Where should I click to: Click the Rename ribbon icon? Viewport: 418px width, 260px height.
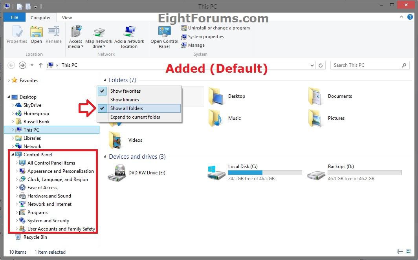53,35
